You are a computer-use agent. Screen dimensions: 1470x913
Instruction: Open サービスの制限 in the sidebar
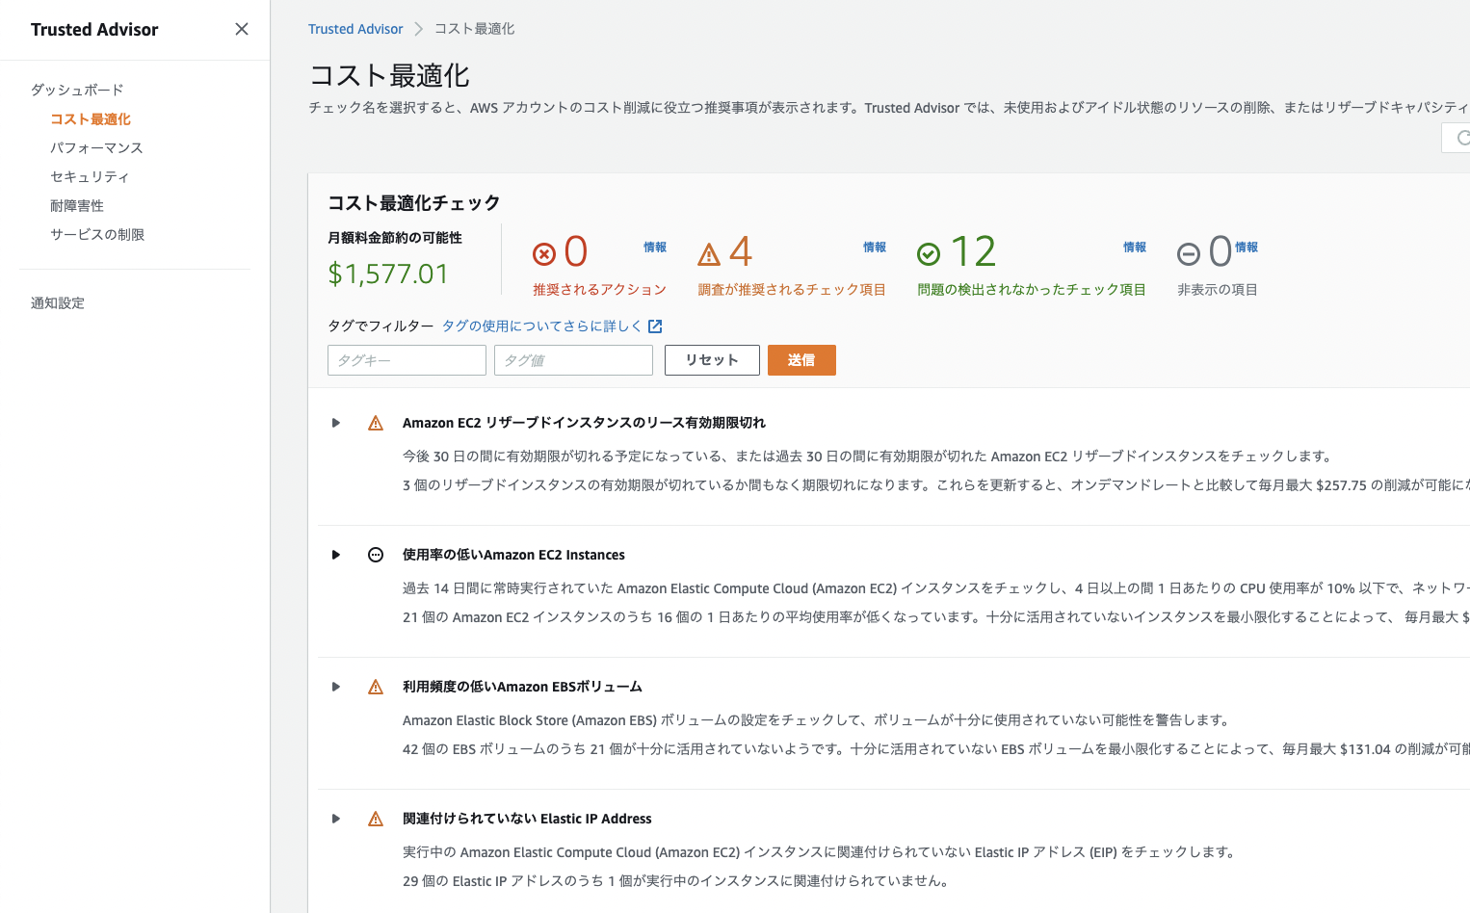tap(97, 234)
